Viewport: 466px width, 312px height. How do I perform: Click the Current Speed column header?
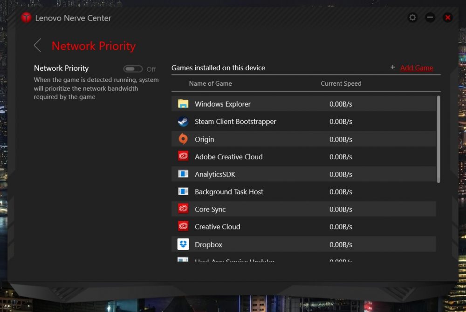341,83
